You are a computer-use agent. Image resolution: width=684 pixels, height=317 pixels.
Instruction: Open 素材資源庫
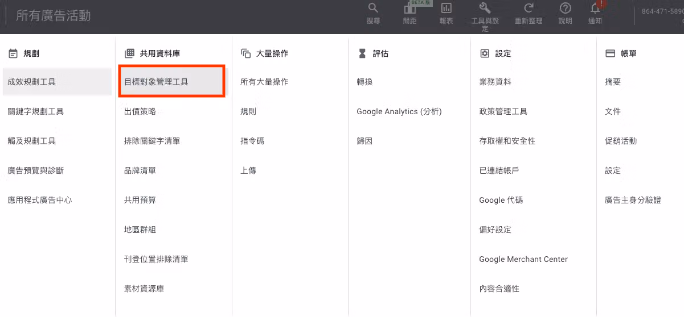pos(144,289)
